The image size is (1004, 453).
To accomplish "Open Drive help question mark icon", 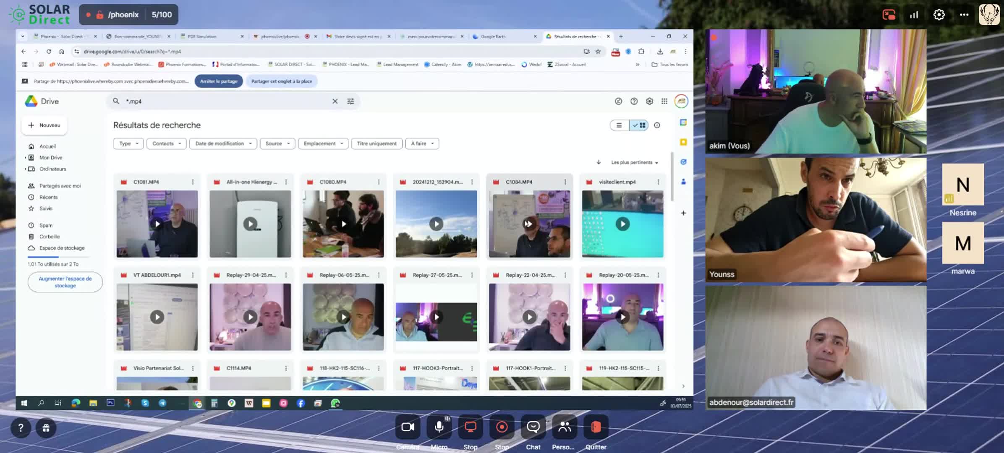I will click(634, 101).
